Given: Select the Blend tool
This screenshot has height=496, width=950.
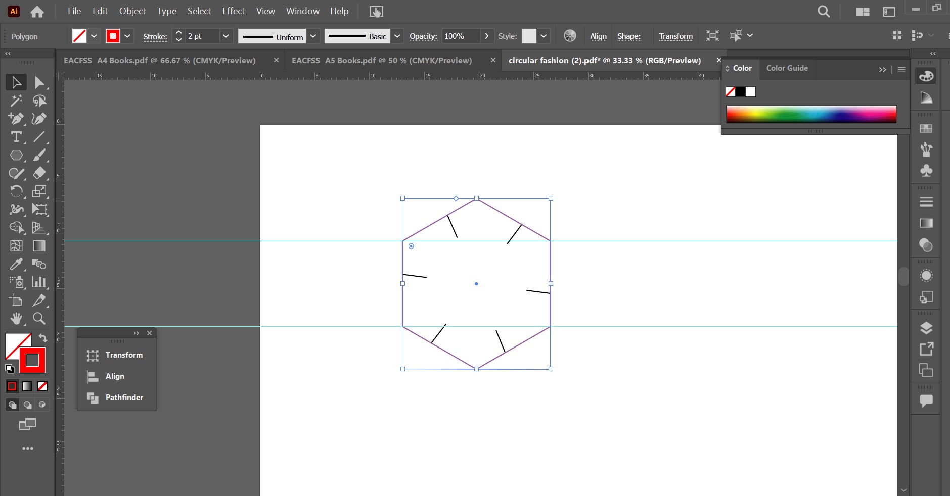Looking at the screenshot, I should click(x=39, y=264).
